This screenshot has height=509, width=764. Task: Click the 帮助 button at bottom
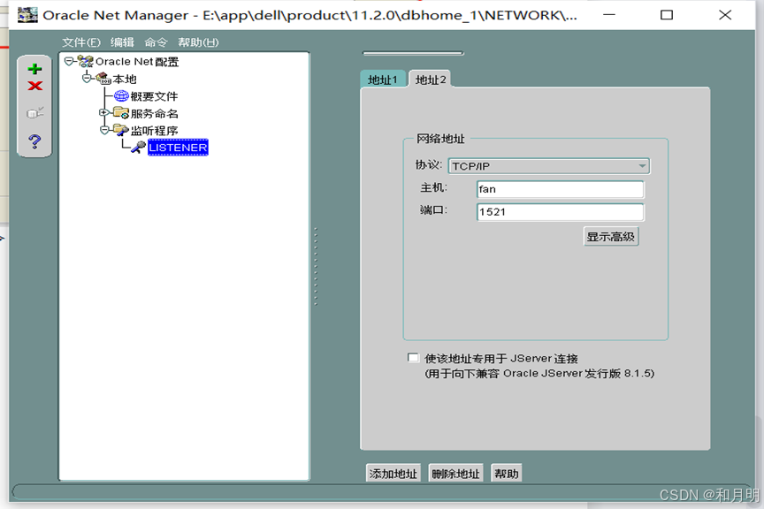click(507, 474)
